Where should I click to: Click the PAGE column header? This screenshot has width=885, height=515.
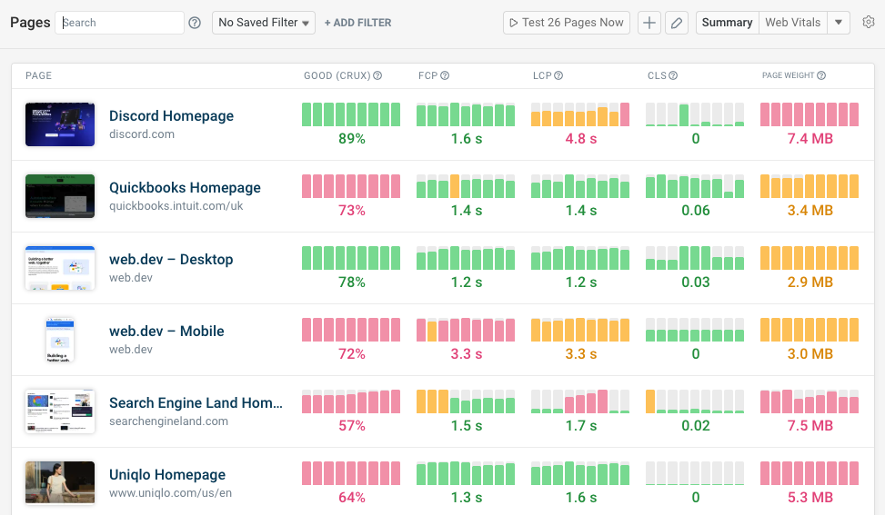coord(38,75)
